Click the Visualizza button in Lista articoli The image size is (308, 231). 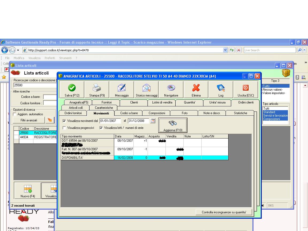coord(49,191)
